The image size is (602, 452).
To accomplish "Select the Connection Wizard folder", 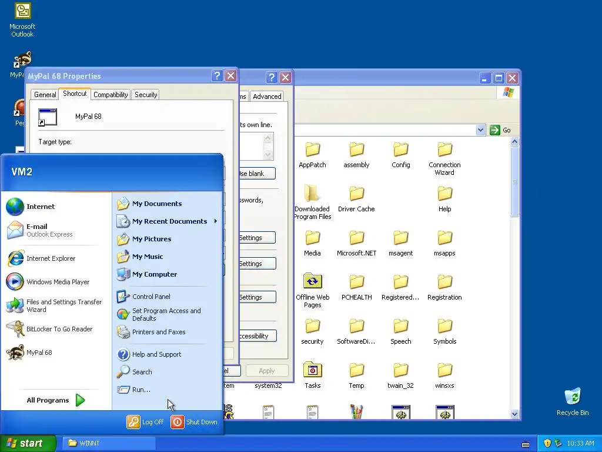I will tap(444, 159).
